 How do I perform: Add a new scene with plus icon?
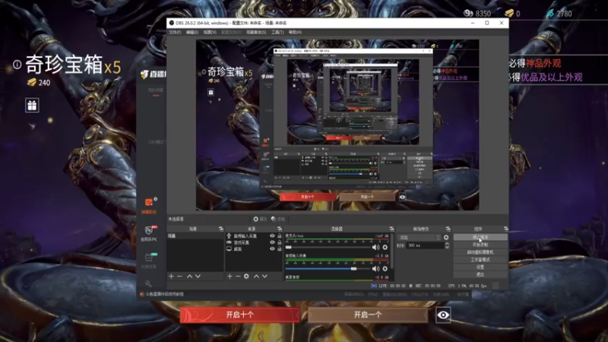(x=172, y=276)
